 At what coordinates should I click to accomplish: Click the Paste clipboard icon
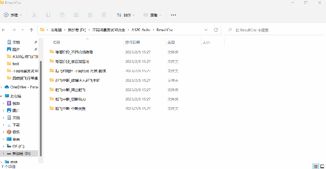click(x=62, y=15)
